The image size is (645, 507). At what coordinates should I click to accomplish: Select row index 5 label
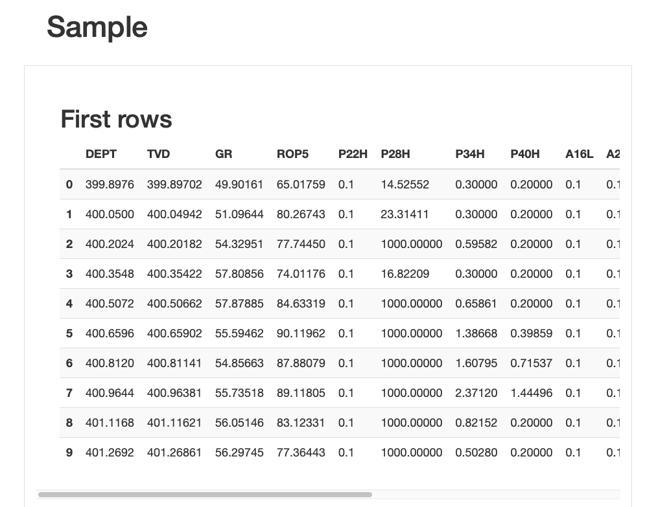69,333
